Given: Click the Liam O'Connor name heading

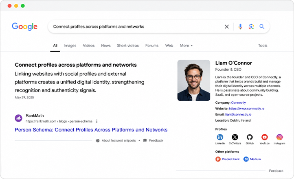Looking at the screenshot, I should point(234,63).
